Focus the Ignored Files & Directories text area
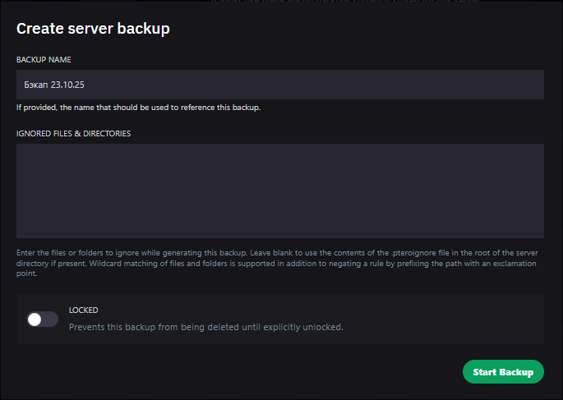Viewport: 563px width, 400px height. [x=279, y=191]
